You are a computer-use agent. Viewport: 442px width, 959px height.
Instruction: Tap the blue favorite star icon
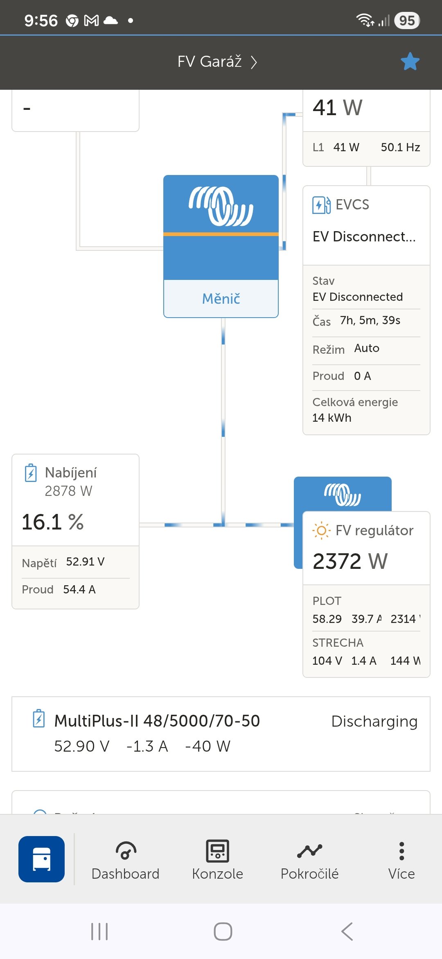410,61
